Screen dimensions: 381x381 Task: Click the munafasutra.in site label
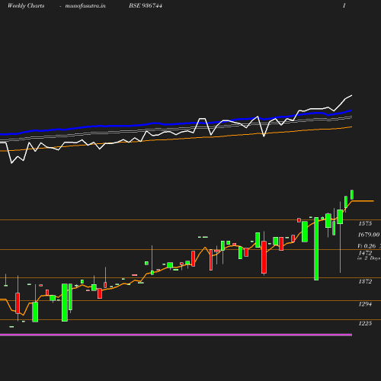85,5
